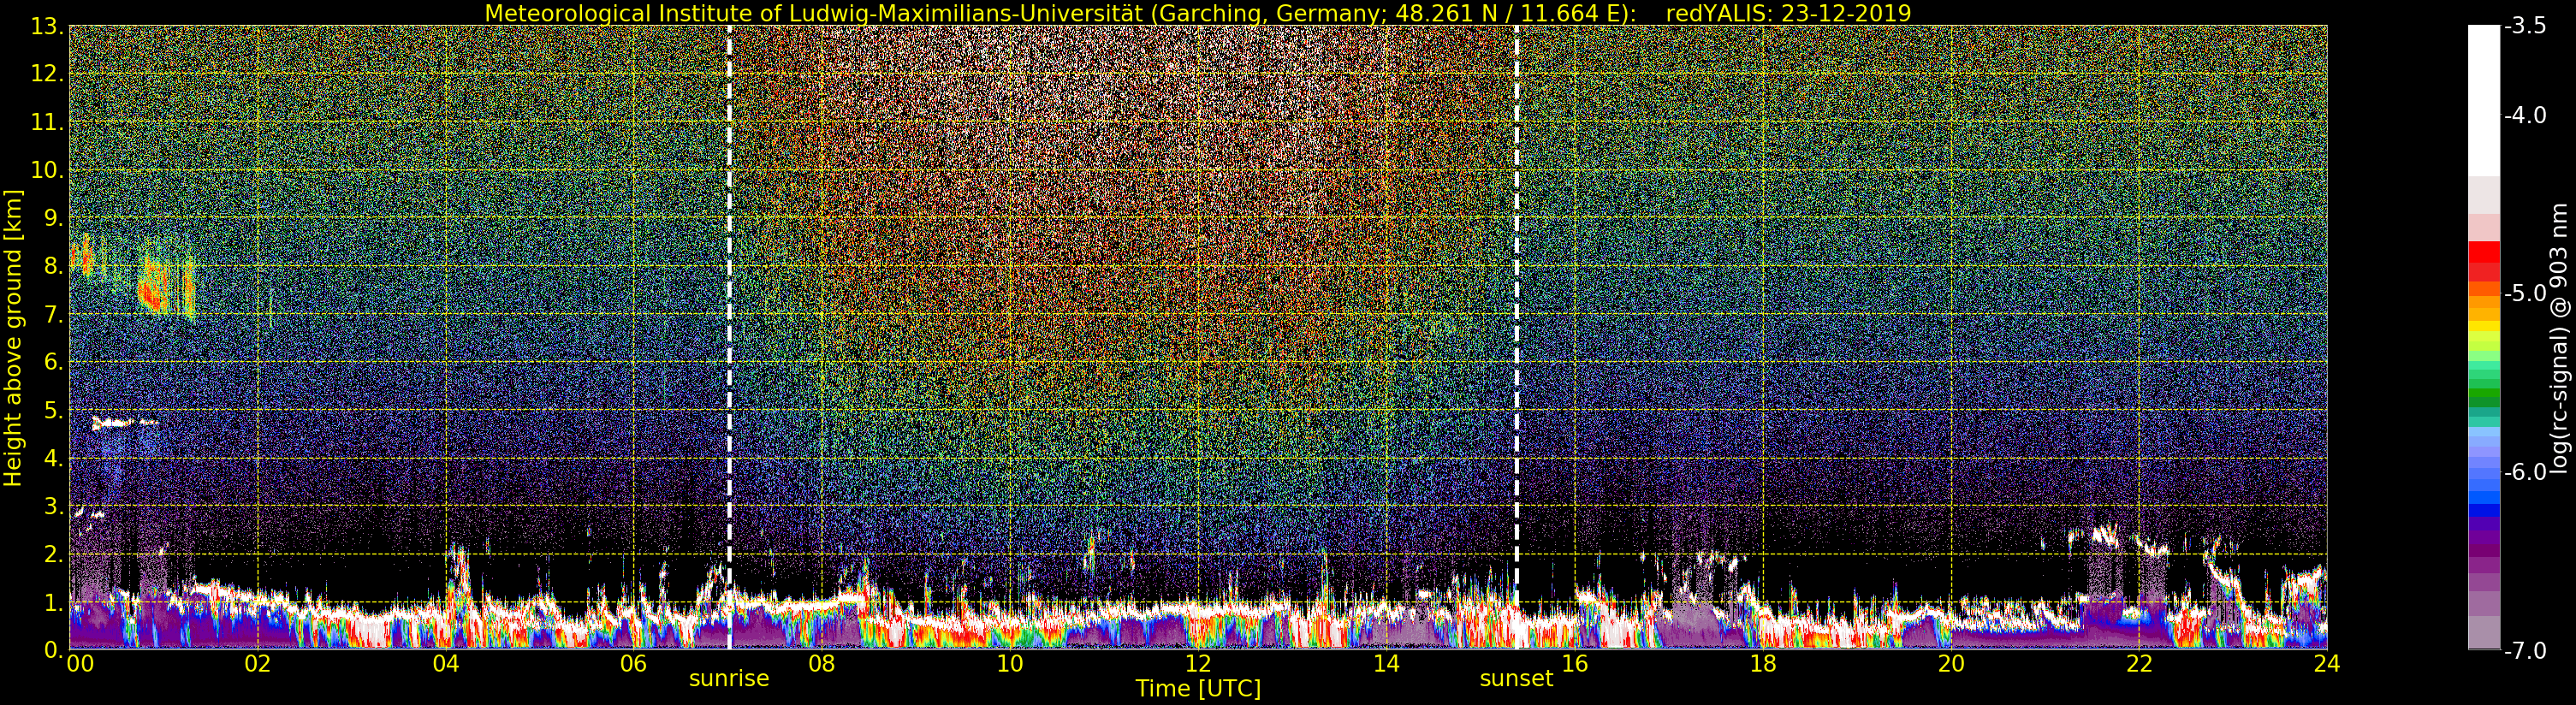Click the white dashed sunset marker line
Screen dimensions: 2576x705
pyautogui.click(x=1517, y=337)
